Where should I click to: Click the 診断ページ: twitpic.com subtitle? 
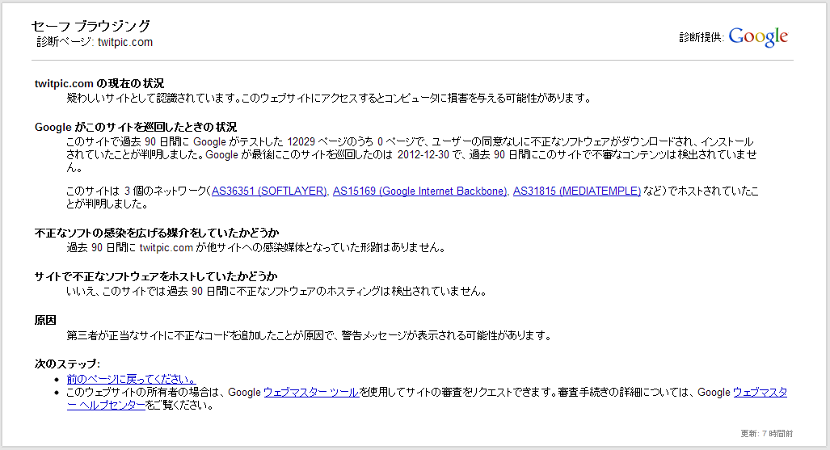click(95, 42)
